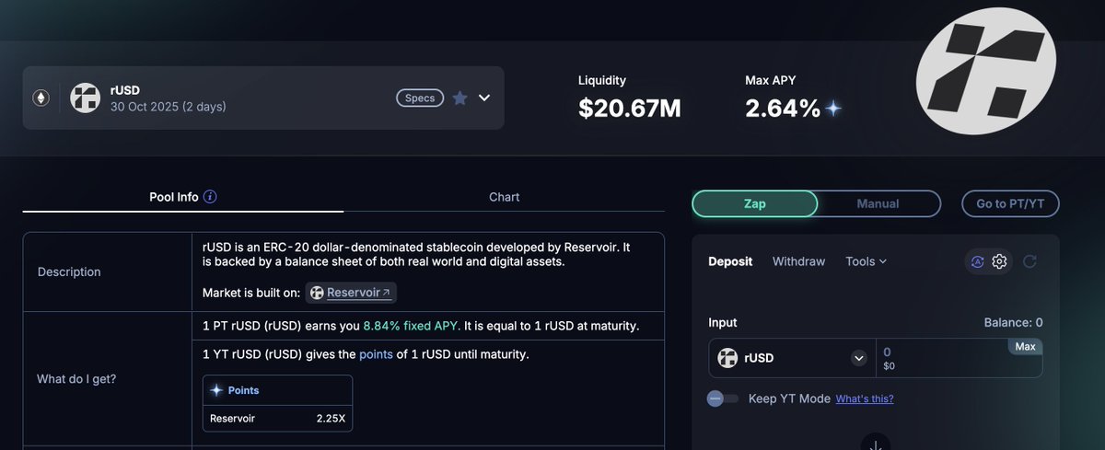Switch to the Pool Info tab
The height and width of the screenshot is (450, 1105).
(182, 197)
